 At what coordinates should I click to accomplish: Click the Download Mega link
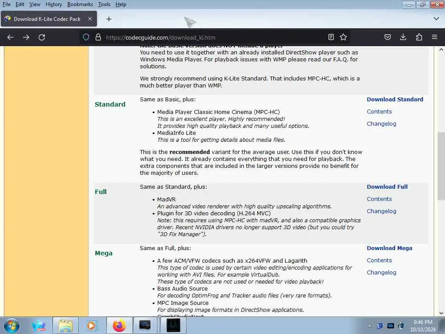coord(389,248)
